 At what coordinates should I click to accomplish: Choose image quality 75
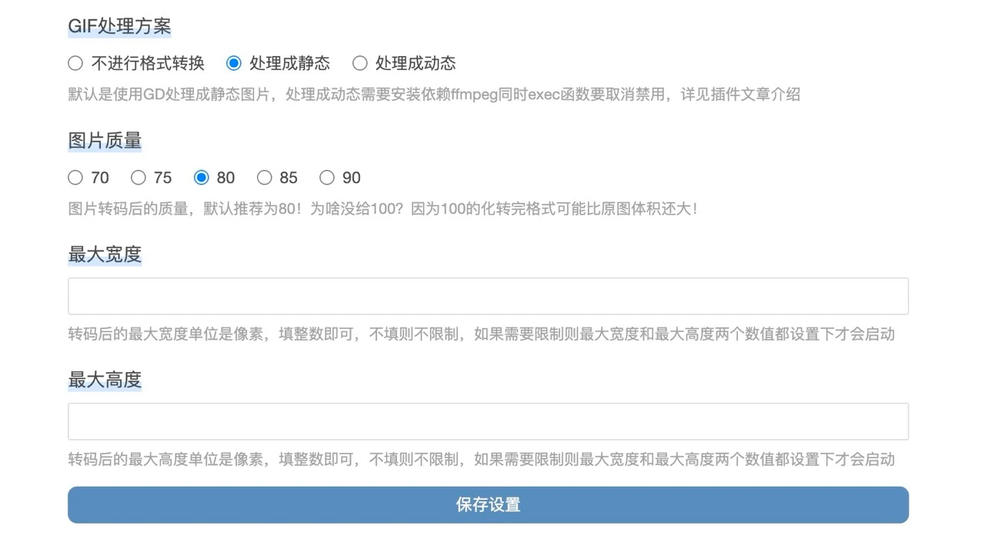coord(139,178)
